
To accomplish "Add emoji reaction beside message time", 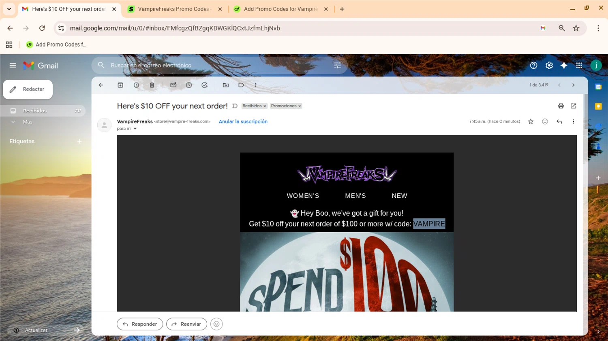I will (545, 121).
